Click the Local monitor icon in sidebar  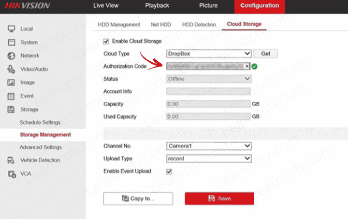coord(12,29)
